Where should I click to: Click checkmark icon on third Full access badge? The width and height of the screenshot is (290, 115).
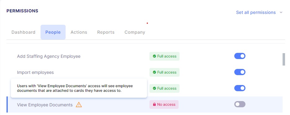tap(154, 88)
